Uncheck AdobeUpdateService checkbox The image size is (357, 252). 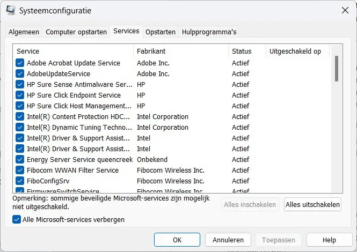(x=20, y=73)
